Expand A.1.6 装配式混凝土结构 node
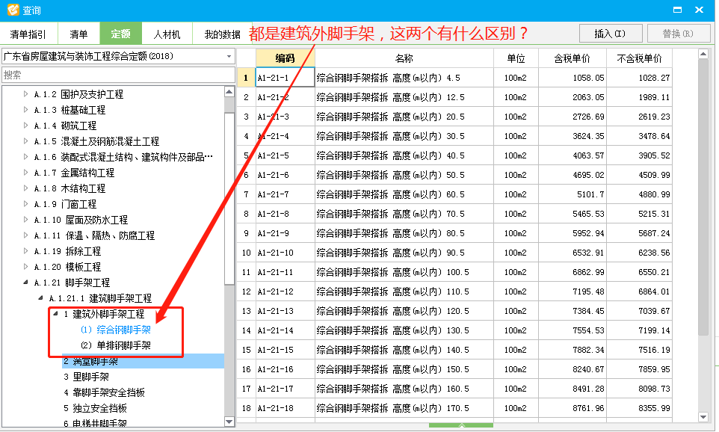 (25, 157)
